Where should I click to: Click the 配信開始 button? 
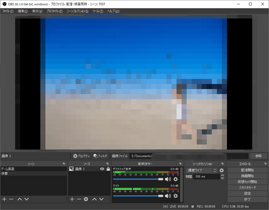pyautogui.click(x=248, y=171)
